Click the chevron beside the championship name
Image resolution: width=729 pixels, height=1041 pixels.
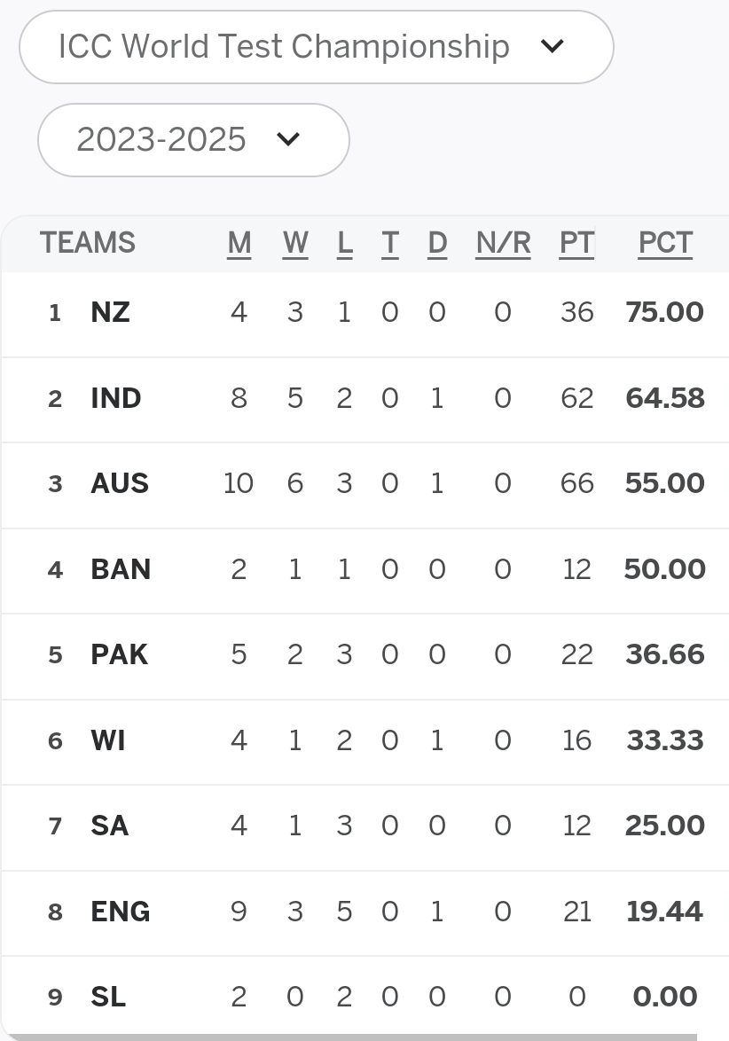pos(552,46)
